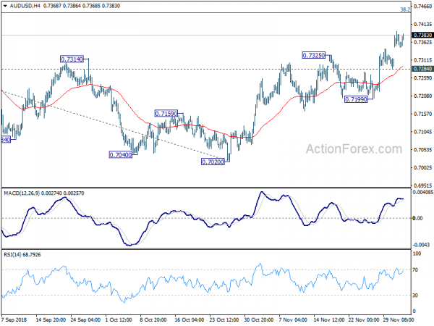Click the 30 Oct 20:00 time label
Image resolution: width=434 pixels, height=326 pixels.
(258, 319)
